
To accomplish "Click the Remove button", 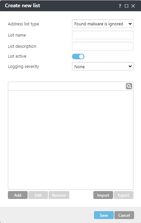I will click(x=59, y=195).
